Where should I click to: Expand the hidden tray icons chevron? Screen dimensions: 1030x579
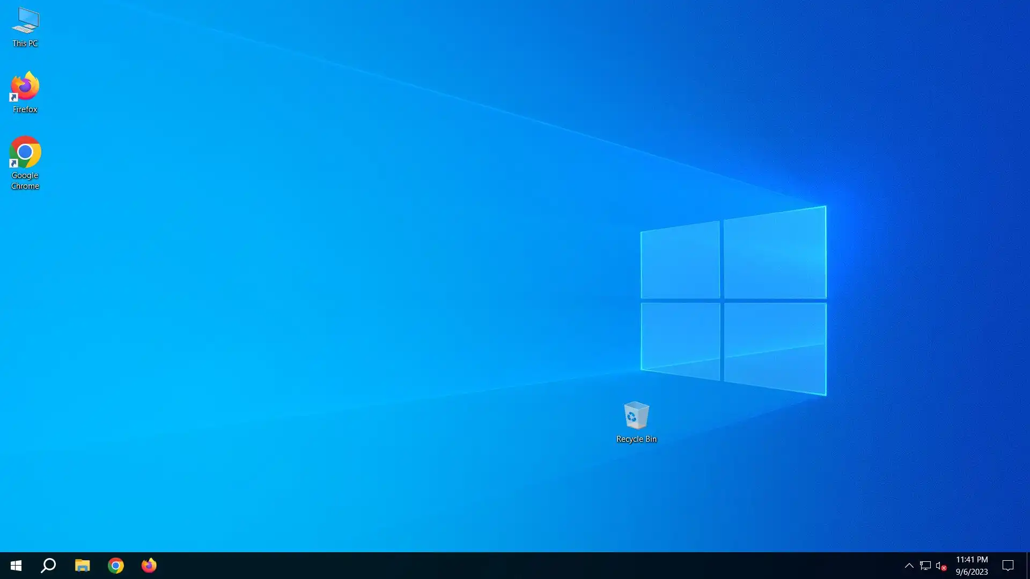pyautogui.click(x=909, y=566)
